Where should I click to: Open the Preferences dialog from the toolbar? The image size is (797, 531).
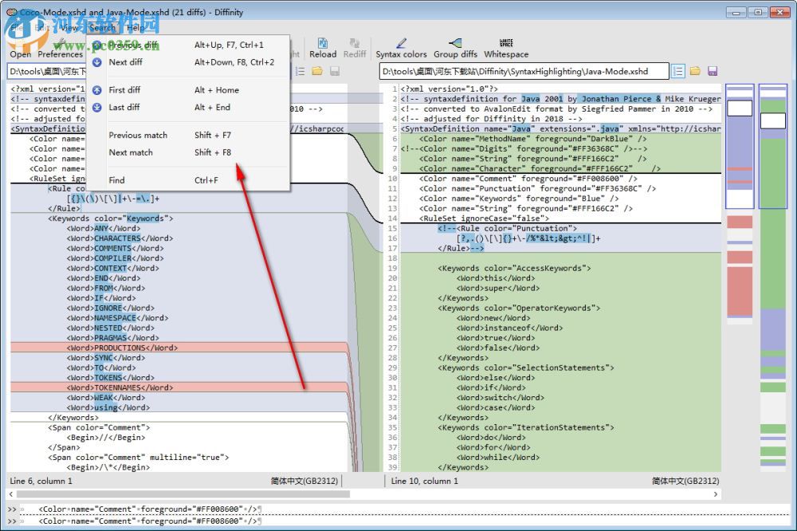coord(60,53)
